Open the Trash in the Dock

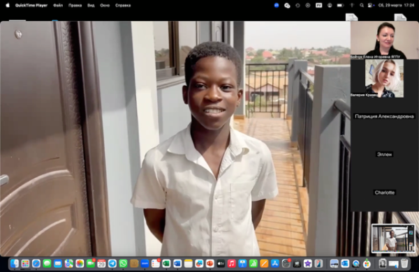tap(404, 264)
